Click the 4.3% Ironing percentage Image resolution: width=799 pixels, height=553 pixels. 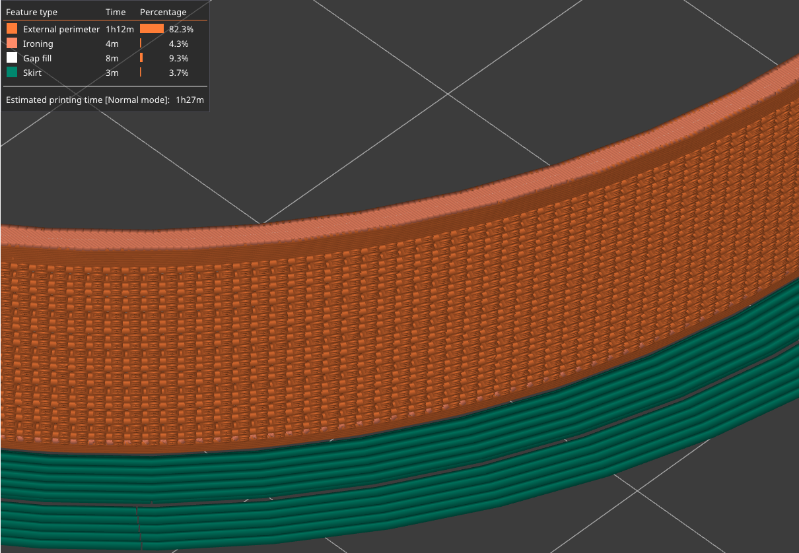click(x=179, y=44)
